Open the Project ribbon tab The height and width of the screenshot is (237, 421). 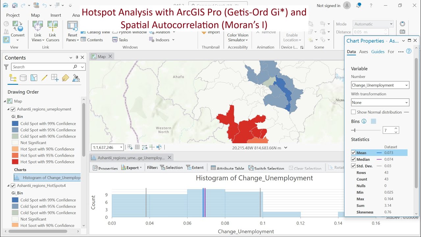pos(13,15)
